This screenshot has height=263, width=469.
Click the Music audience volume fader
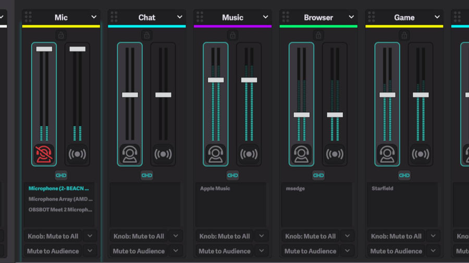point(249,80)
